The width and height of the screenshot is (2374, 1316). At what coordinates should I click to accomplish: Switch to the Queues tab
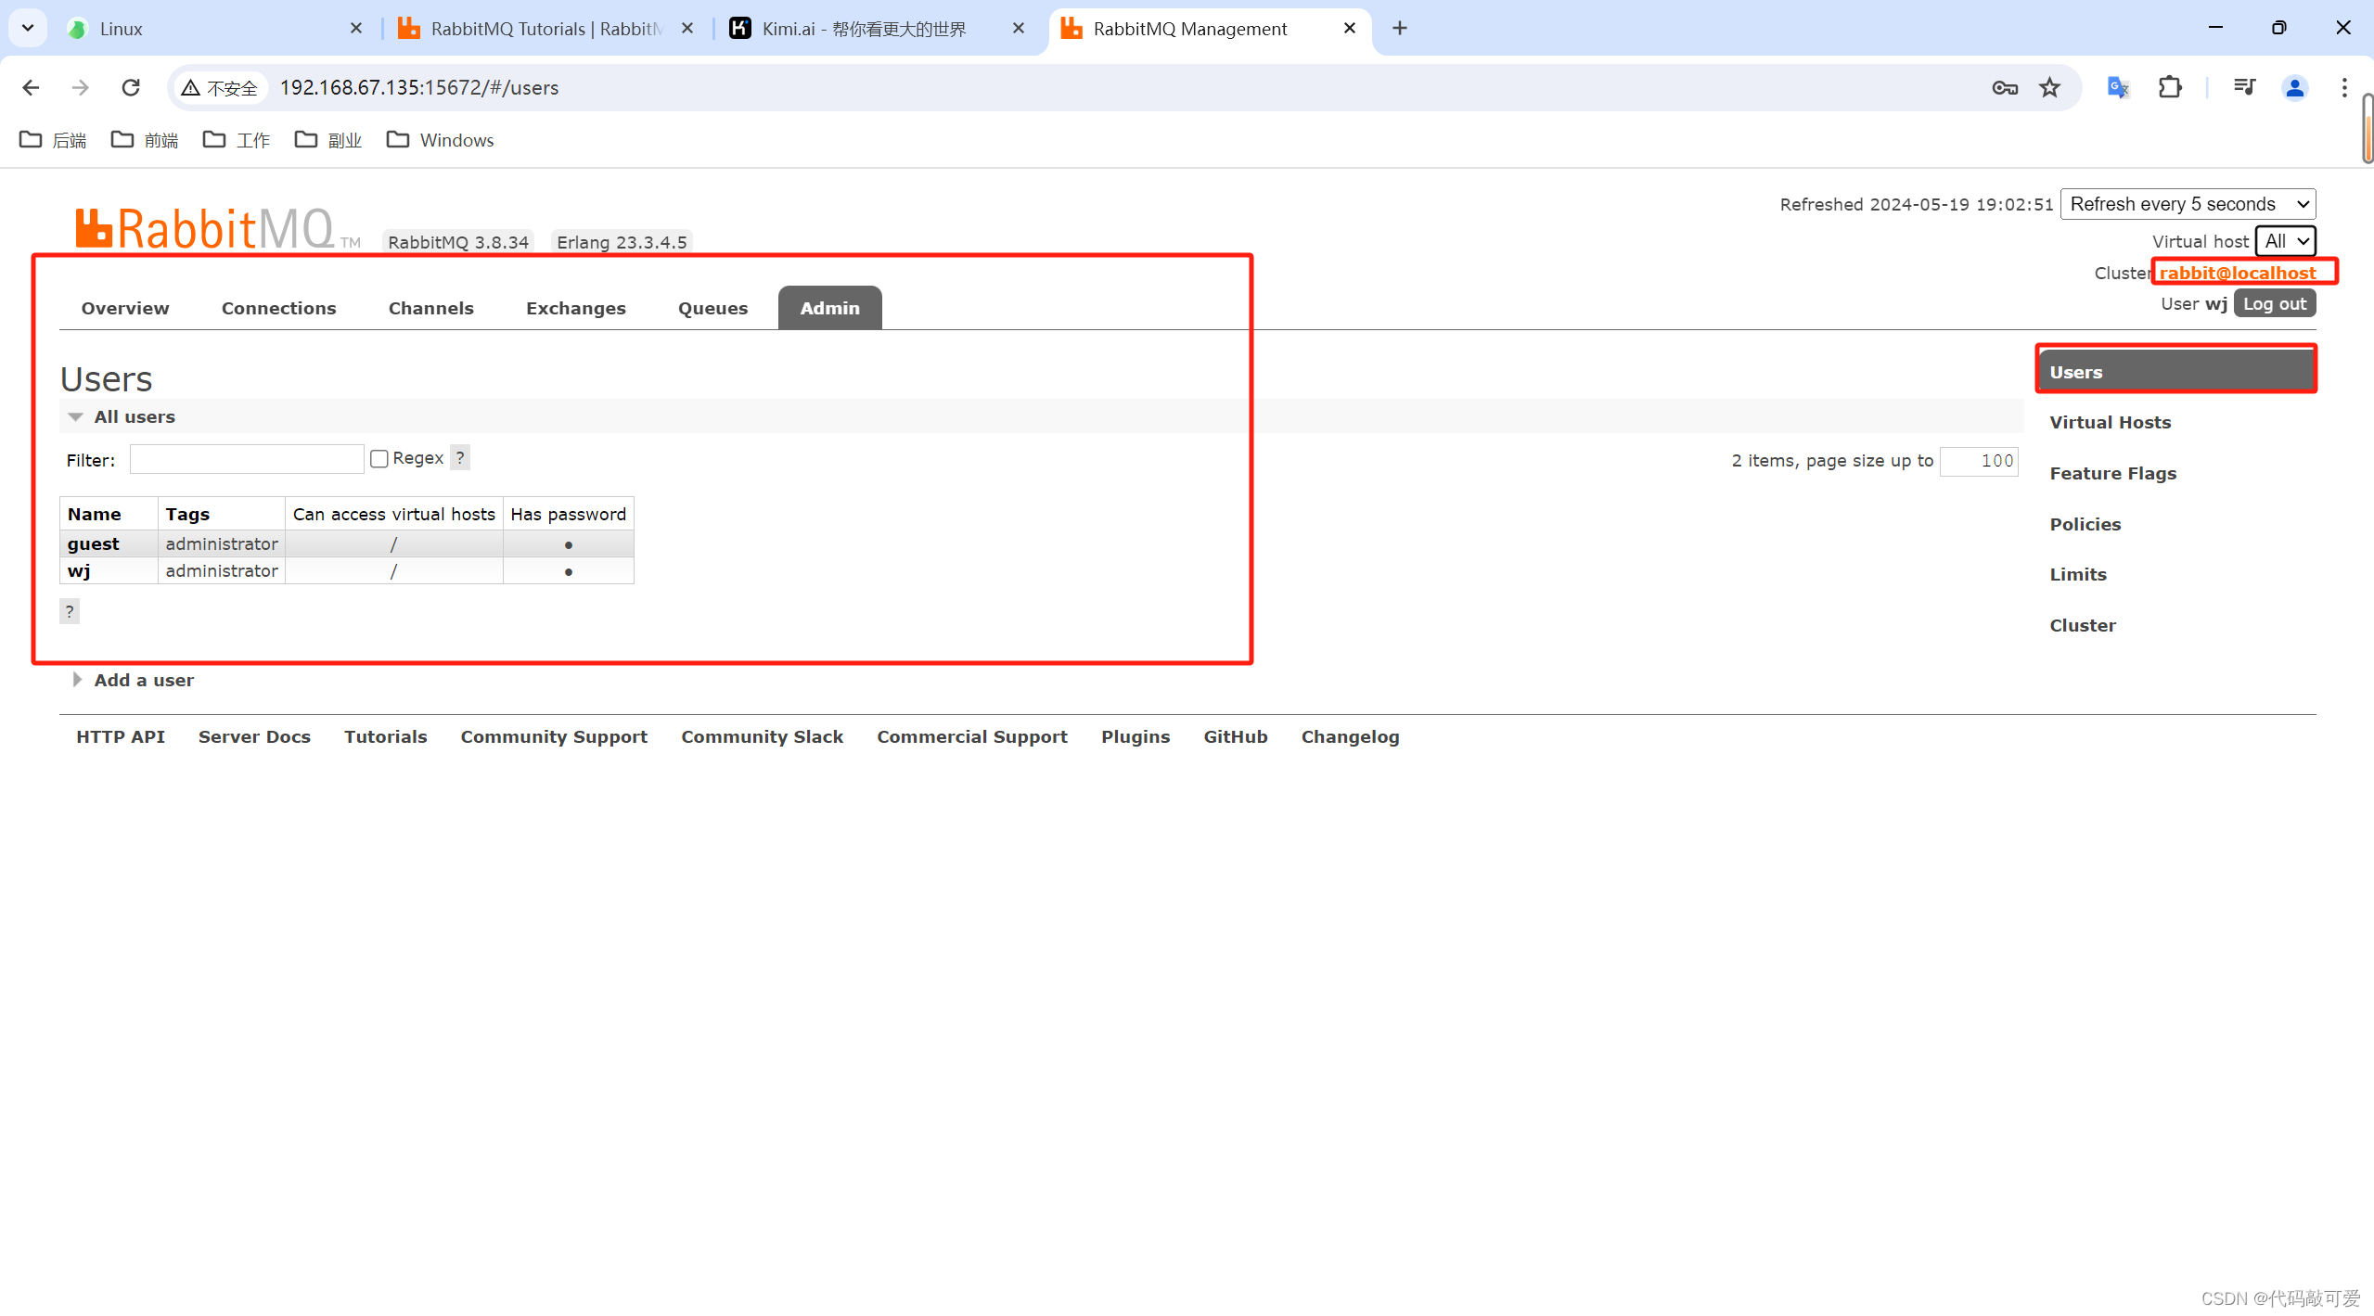coord(712,308)
